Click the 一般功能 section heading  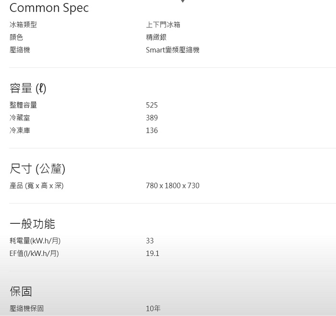click(x=32, y=224)
